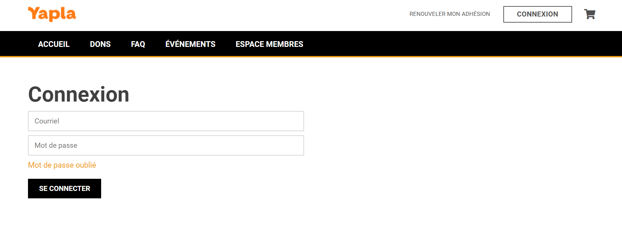Viewport: 622px width, 225px height.
Task: Click the Connexion page heading
Action: click(79, 94)
